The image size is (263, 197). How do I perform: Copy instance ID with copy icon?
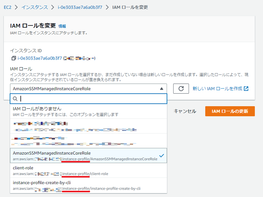click(x=14, y=58)
